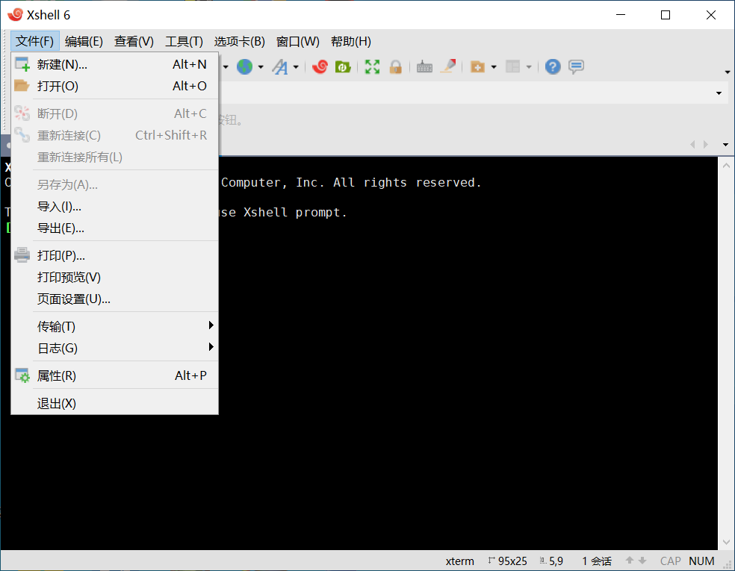Open the dropdown arrow next to the globe icon

(261, 67)
